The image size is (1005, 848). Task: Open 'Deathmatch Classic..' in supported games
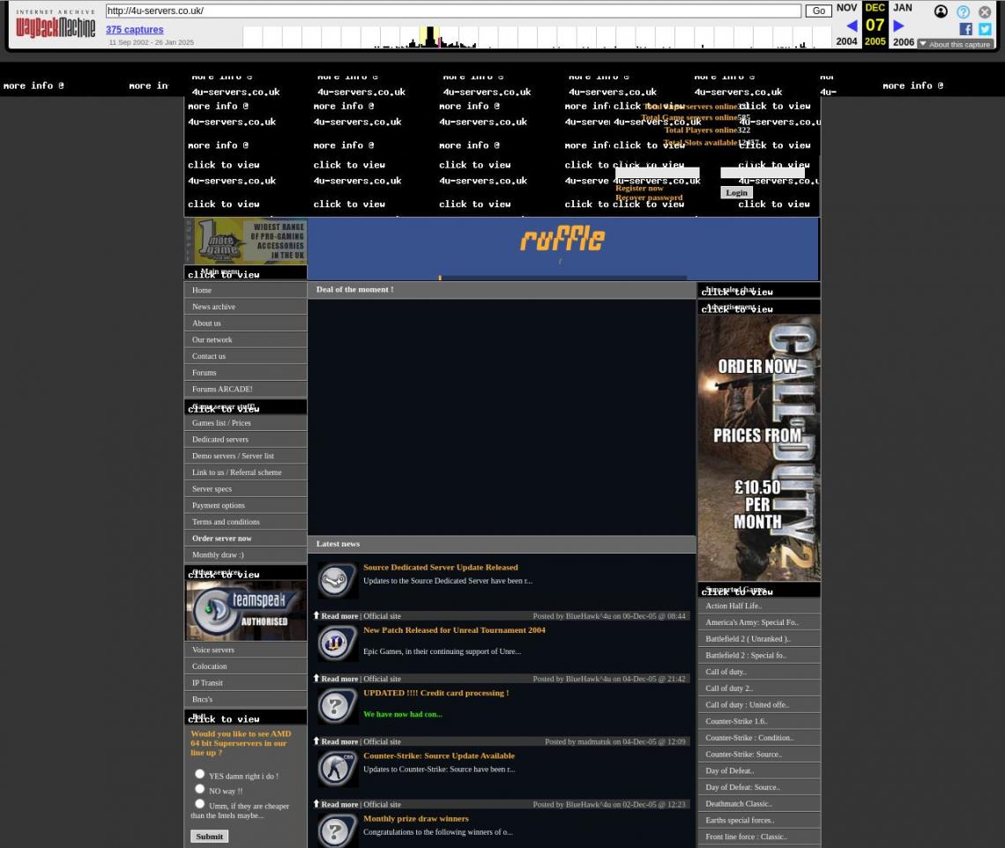[x=759, y=804]
